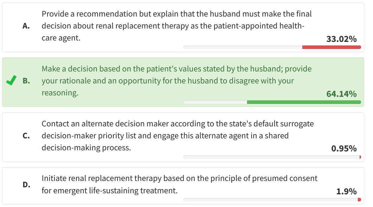Click the 1.9% result figure

click(x=346, y=192)
